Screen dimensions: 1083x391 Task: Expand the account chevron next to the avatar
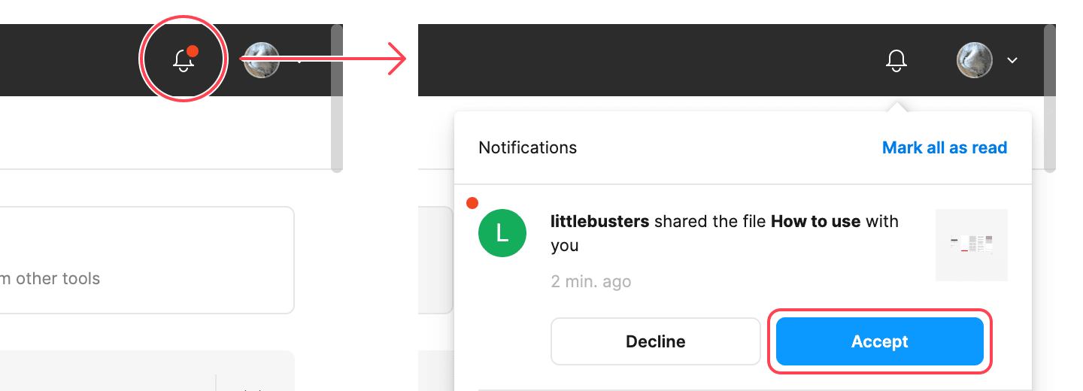tap(1012, 60)
